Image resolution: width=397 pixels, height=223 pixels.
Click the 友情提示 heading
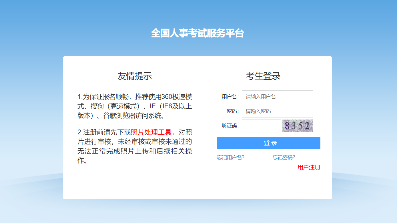[134, 76]
